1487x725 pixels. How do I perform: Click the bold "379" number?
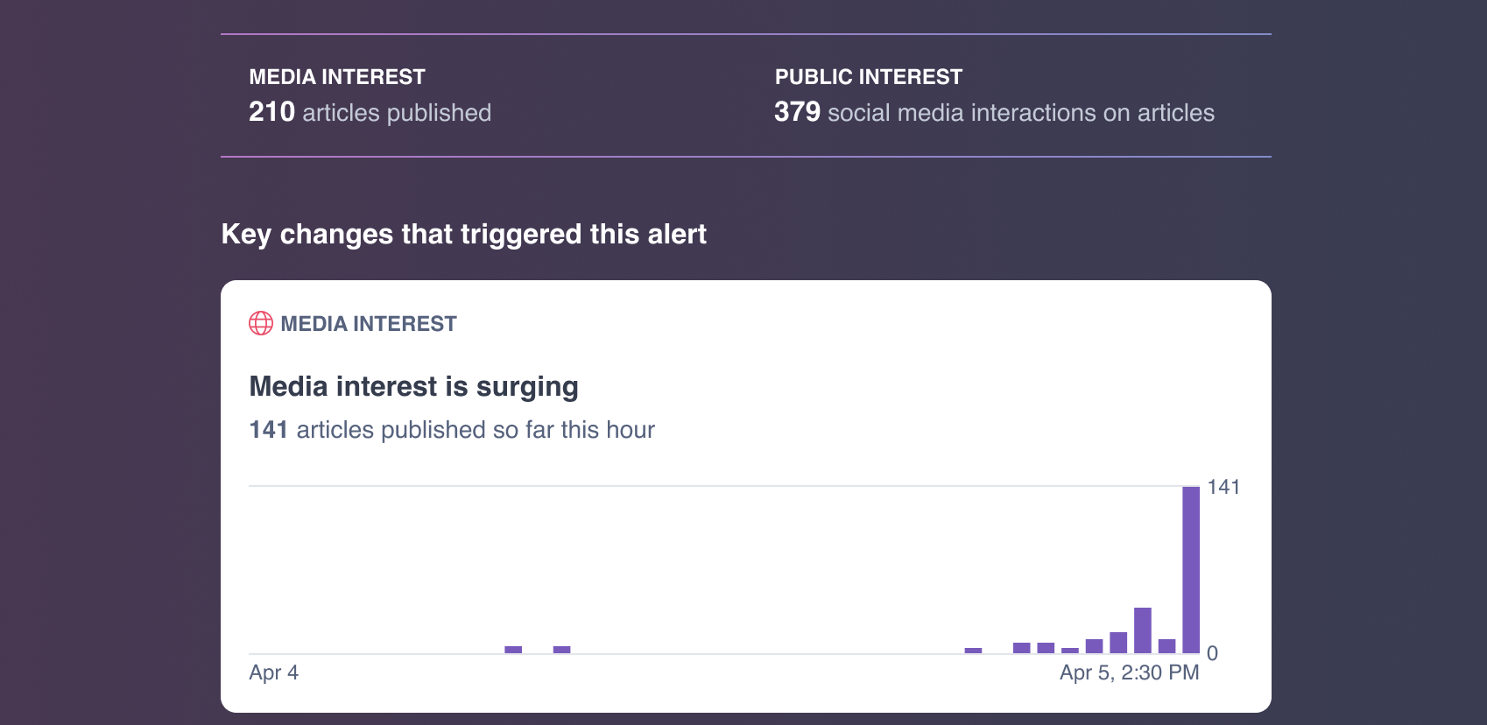(797, 112)
